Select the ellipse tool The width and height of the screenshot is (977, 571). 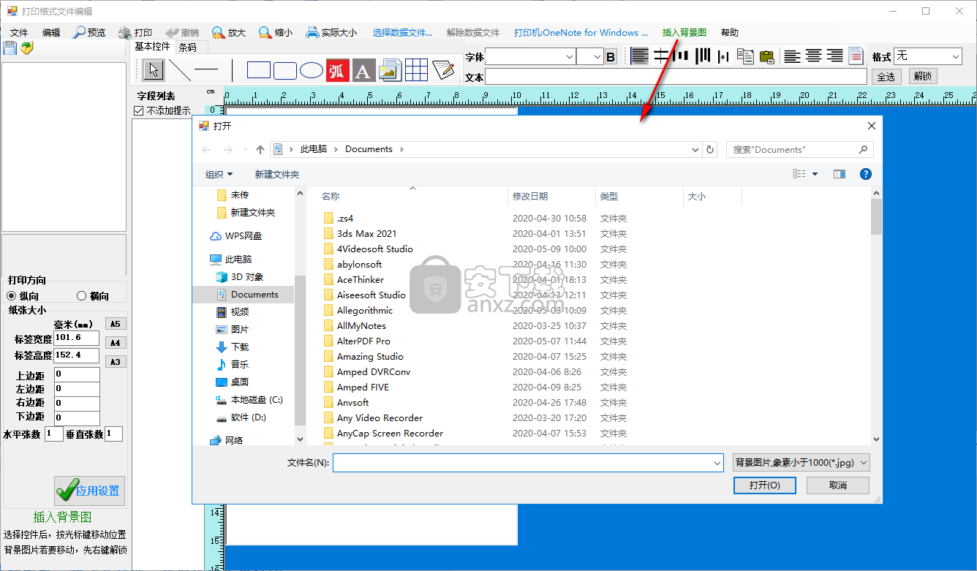pyautogui.click(x=312, y=70)
